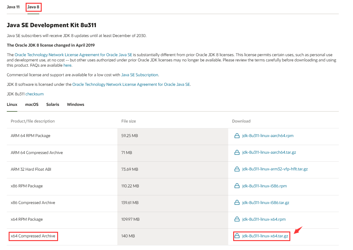Click lock icon beside jdk-8u311-linux-i586.rpm
The height and width of the screenshot is (250, 353).
[x=237, y=186]
